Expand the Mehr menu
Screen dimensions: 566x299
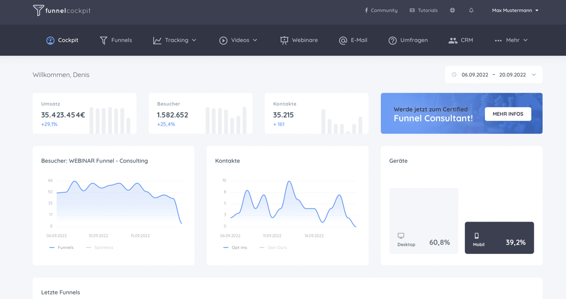[511, 40]
